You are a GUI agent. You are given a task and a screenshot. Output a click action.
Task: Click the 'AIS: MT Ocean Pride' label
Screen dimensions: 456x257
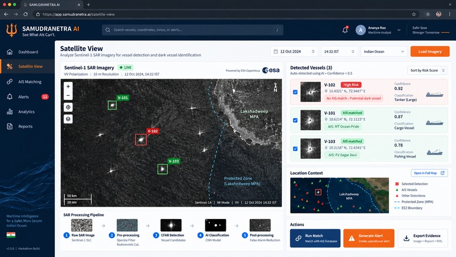[343, 127]
